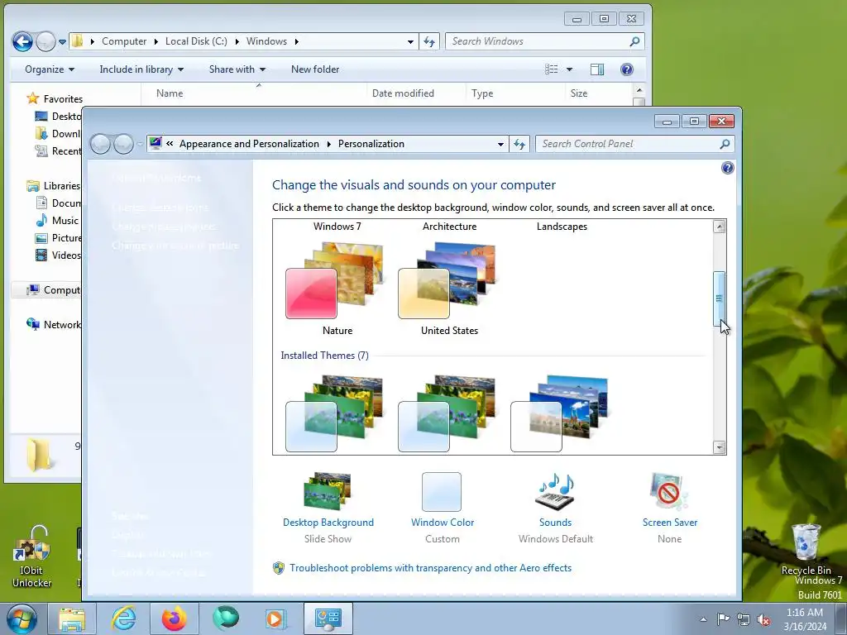This screenshot has width=847, height=635.
Task: Launch Internet Explorer from the taskbar
Action: [123, 618]
